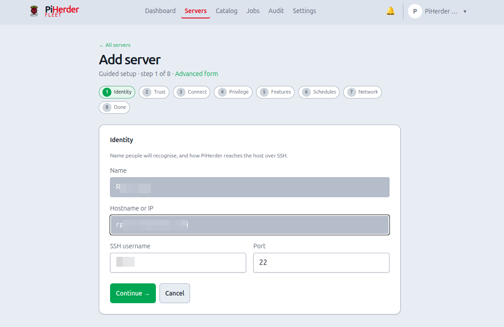
Task: Jump to step 5 Features
Action: (275, 92)
